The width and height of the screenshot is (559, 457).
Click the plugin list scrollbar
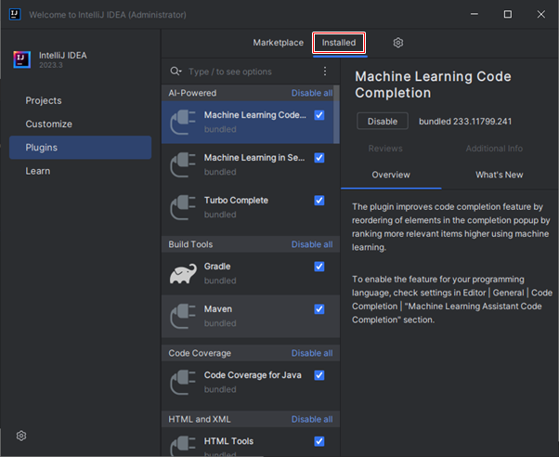pos(336,114)
